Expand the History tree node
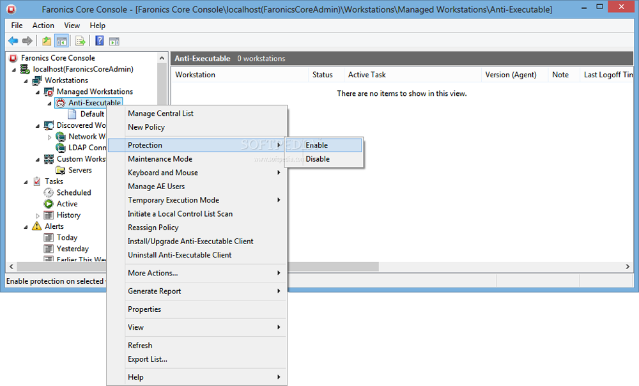The height and width of the screenshot is (386, 639). [38, 215]
